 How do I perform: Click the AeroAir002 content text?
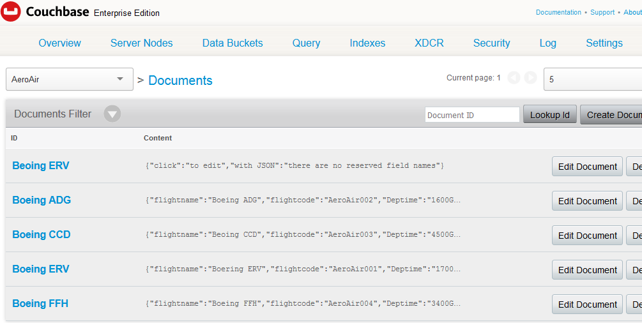click(303, 200)
